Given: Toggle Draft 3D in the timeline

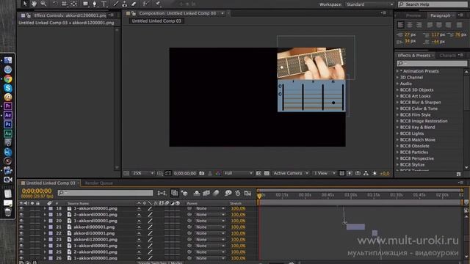Looking at the screenshot, I should tap(184, 193).
